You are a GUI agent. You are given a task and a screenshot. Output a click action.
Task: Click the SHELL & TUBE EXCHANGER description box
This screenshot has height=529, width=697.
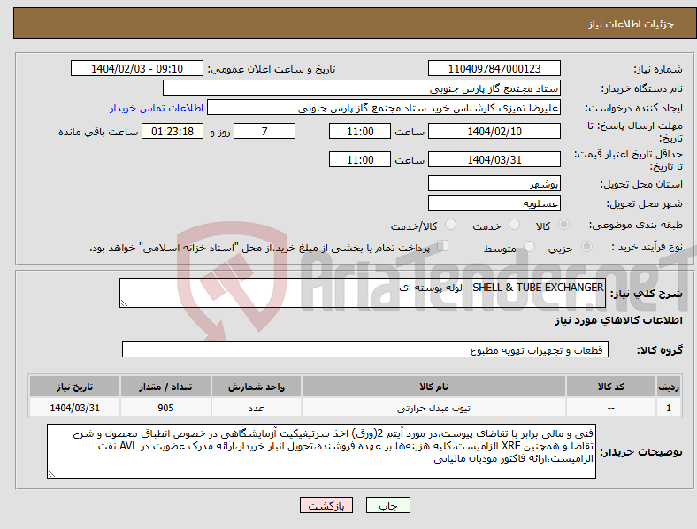363,293
